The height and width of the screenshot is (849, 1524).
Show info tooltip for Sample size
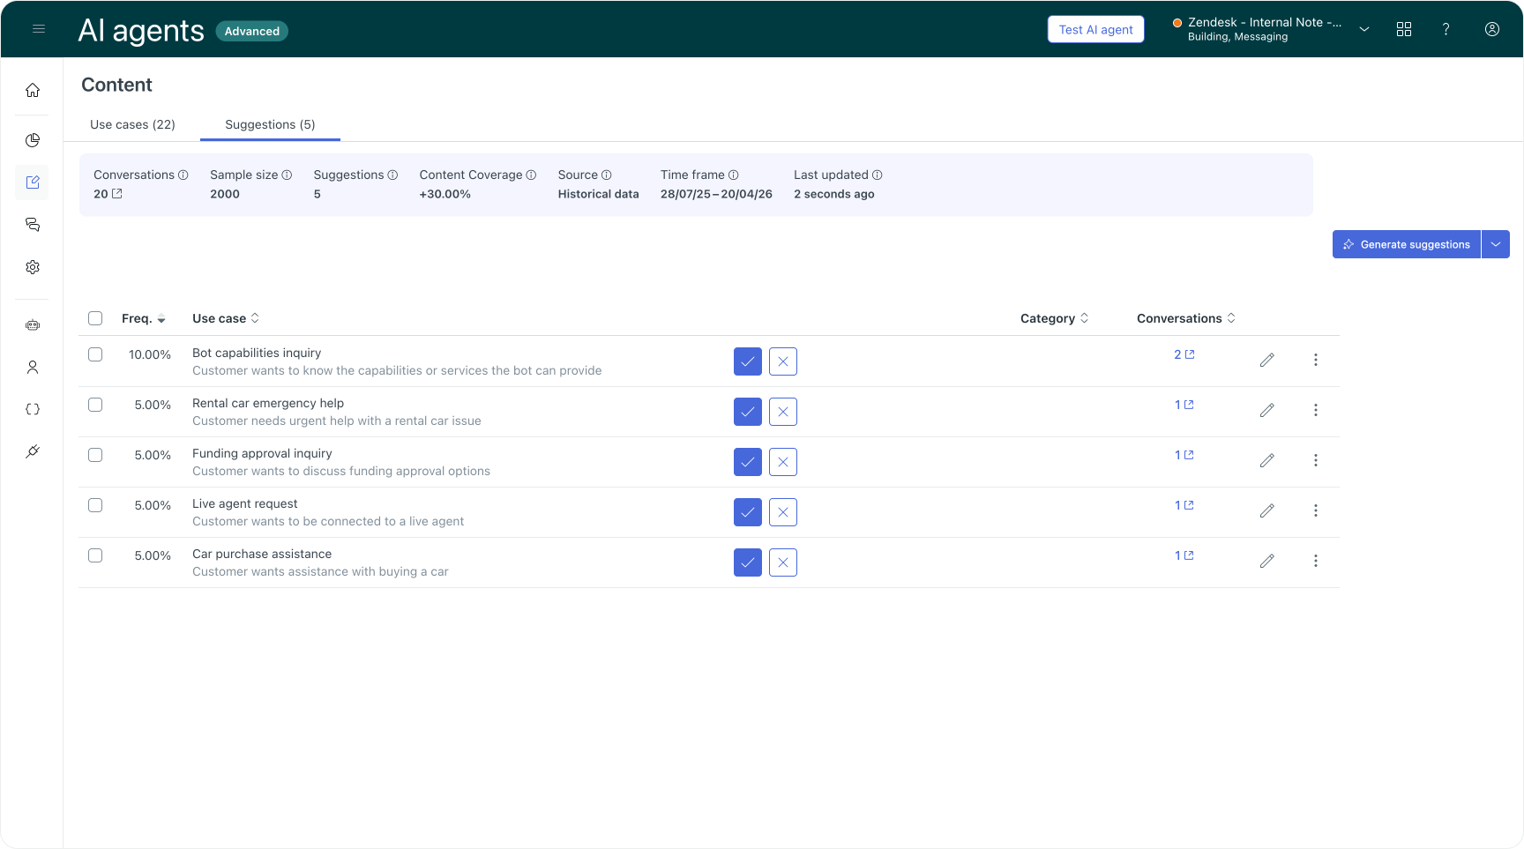tap(287, 175)
